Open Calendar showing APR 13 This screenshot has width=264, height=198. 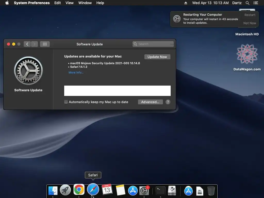(x=107, y=190)
